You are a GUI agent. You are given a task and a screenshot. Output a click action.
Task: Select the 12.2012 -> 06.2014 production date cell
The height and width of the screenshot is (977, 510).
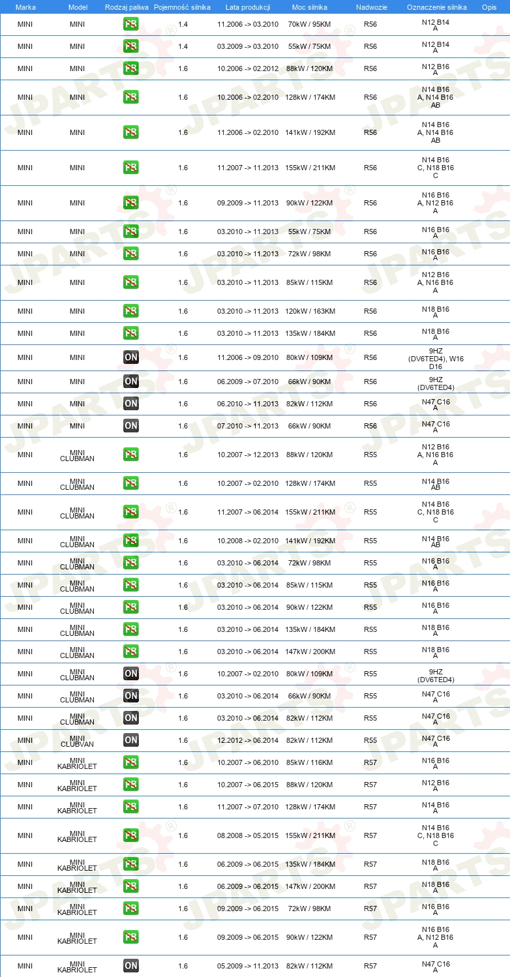tap(248, 740)
